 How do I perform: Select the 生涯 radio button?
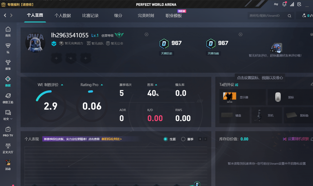(166, 139)
